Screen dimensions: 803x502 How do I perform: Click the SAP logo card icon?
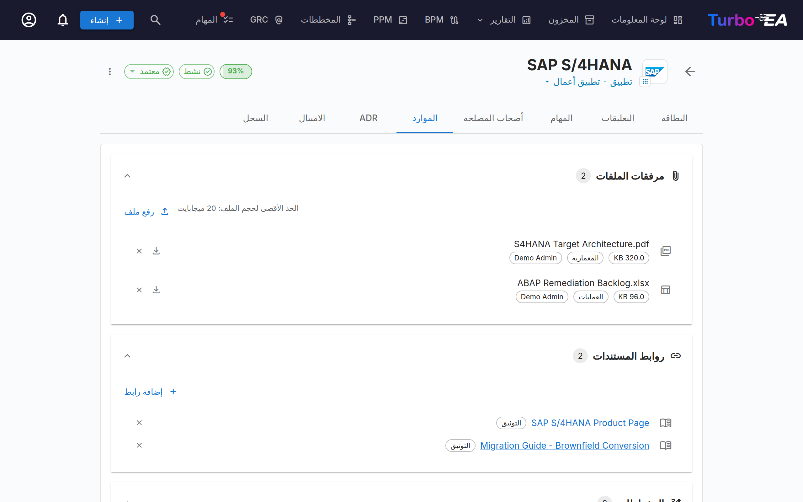point(655,72)
